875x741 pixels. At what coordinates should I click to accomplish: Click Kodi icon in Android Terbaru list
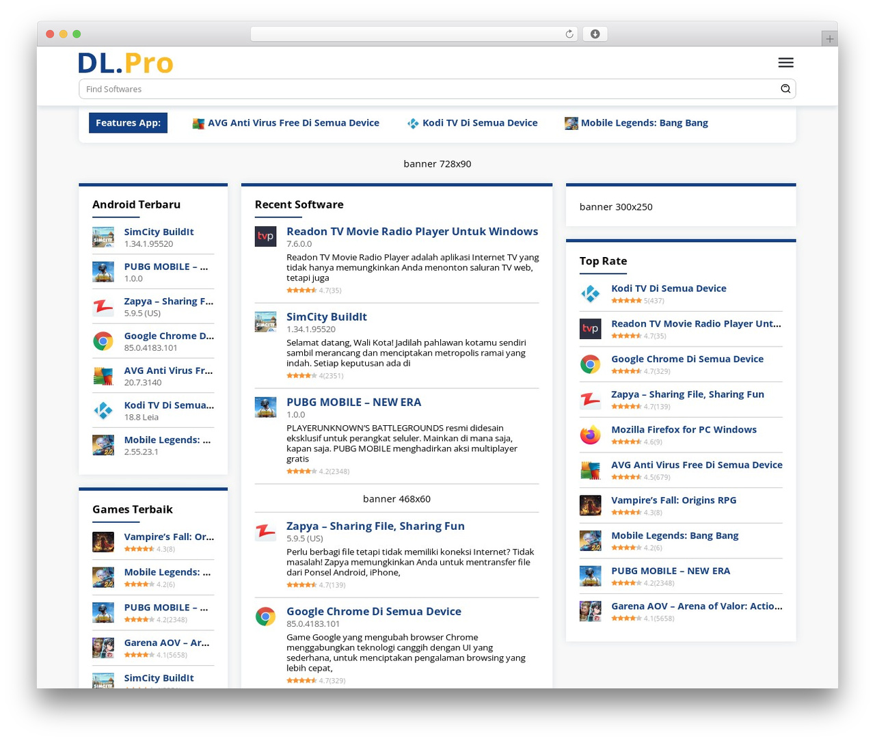pos(103,411)
